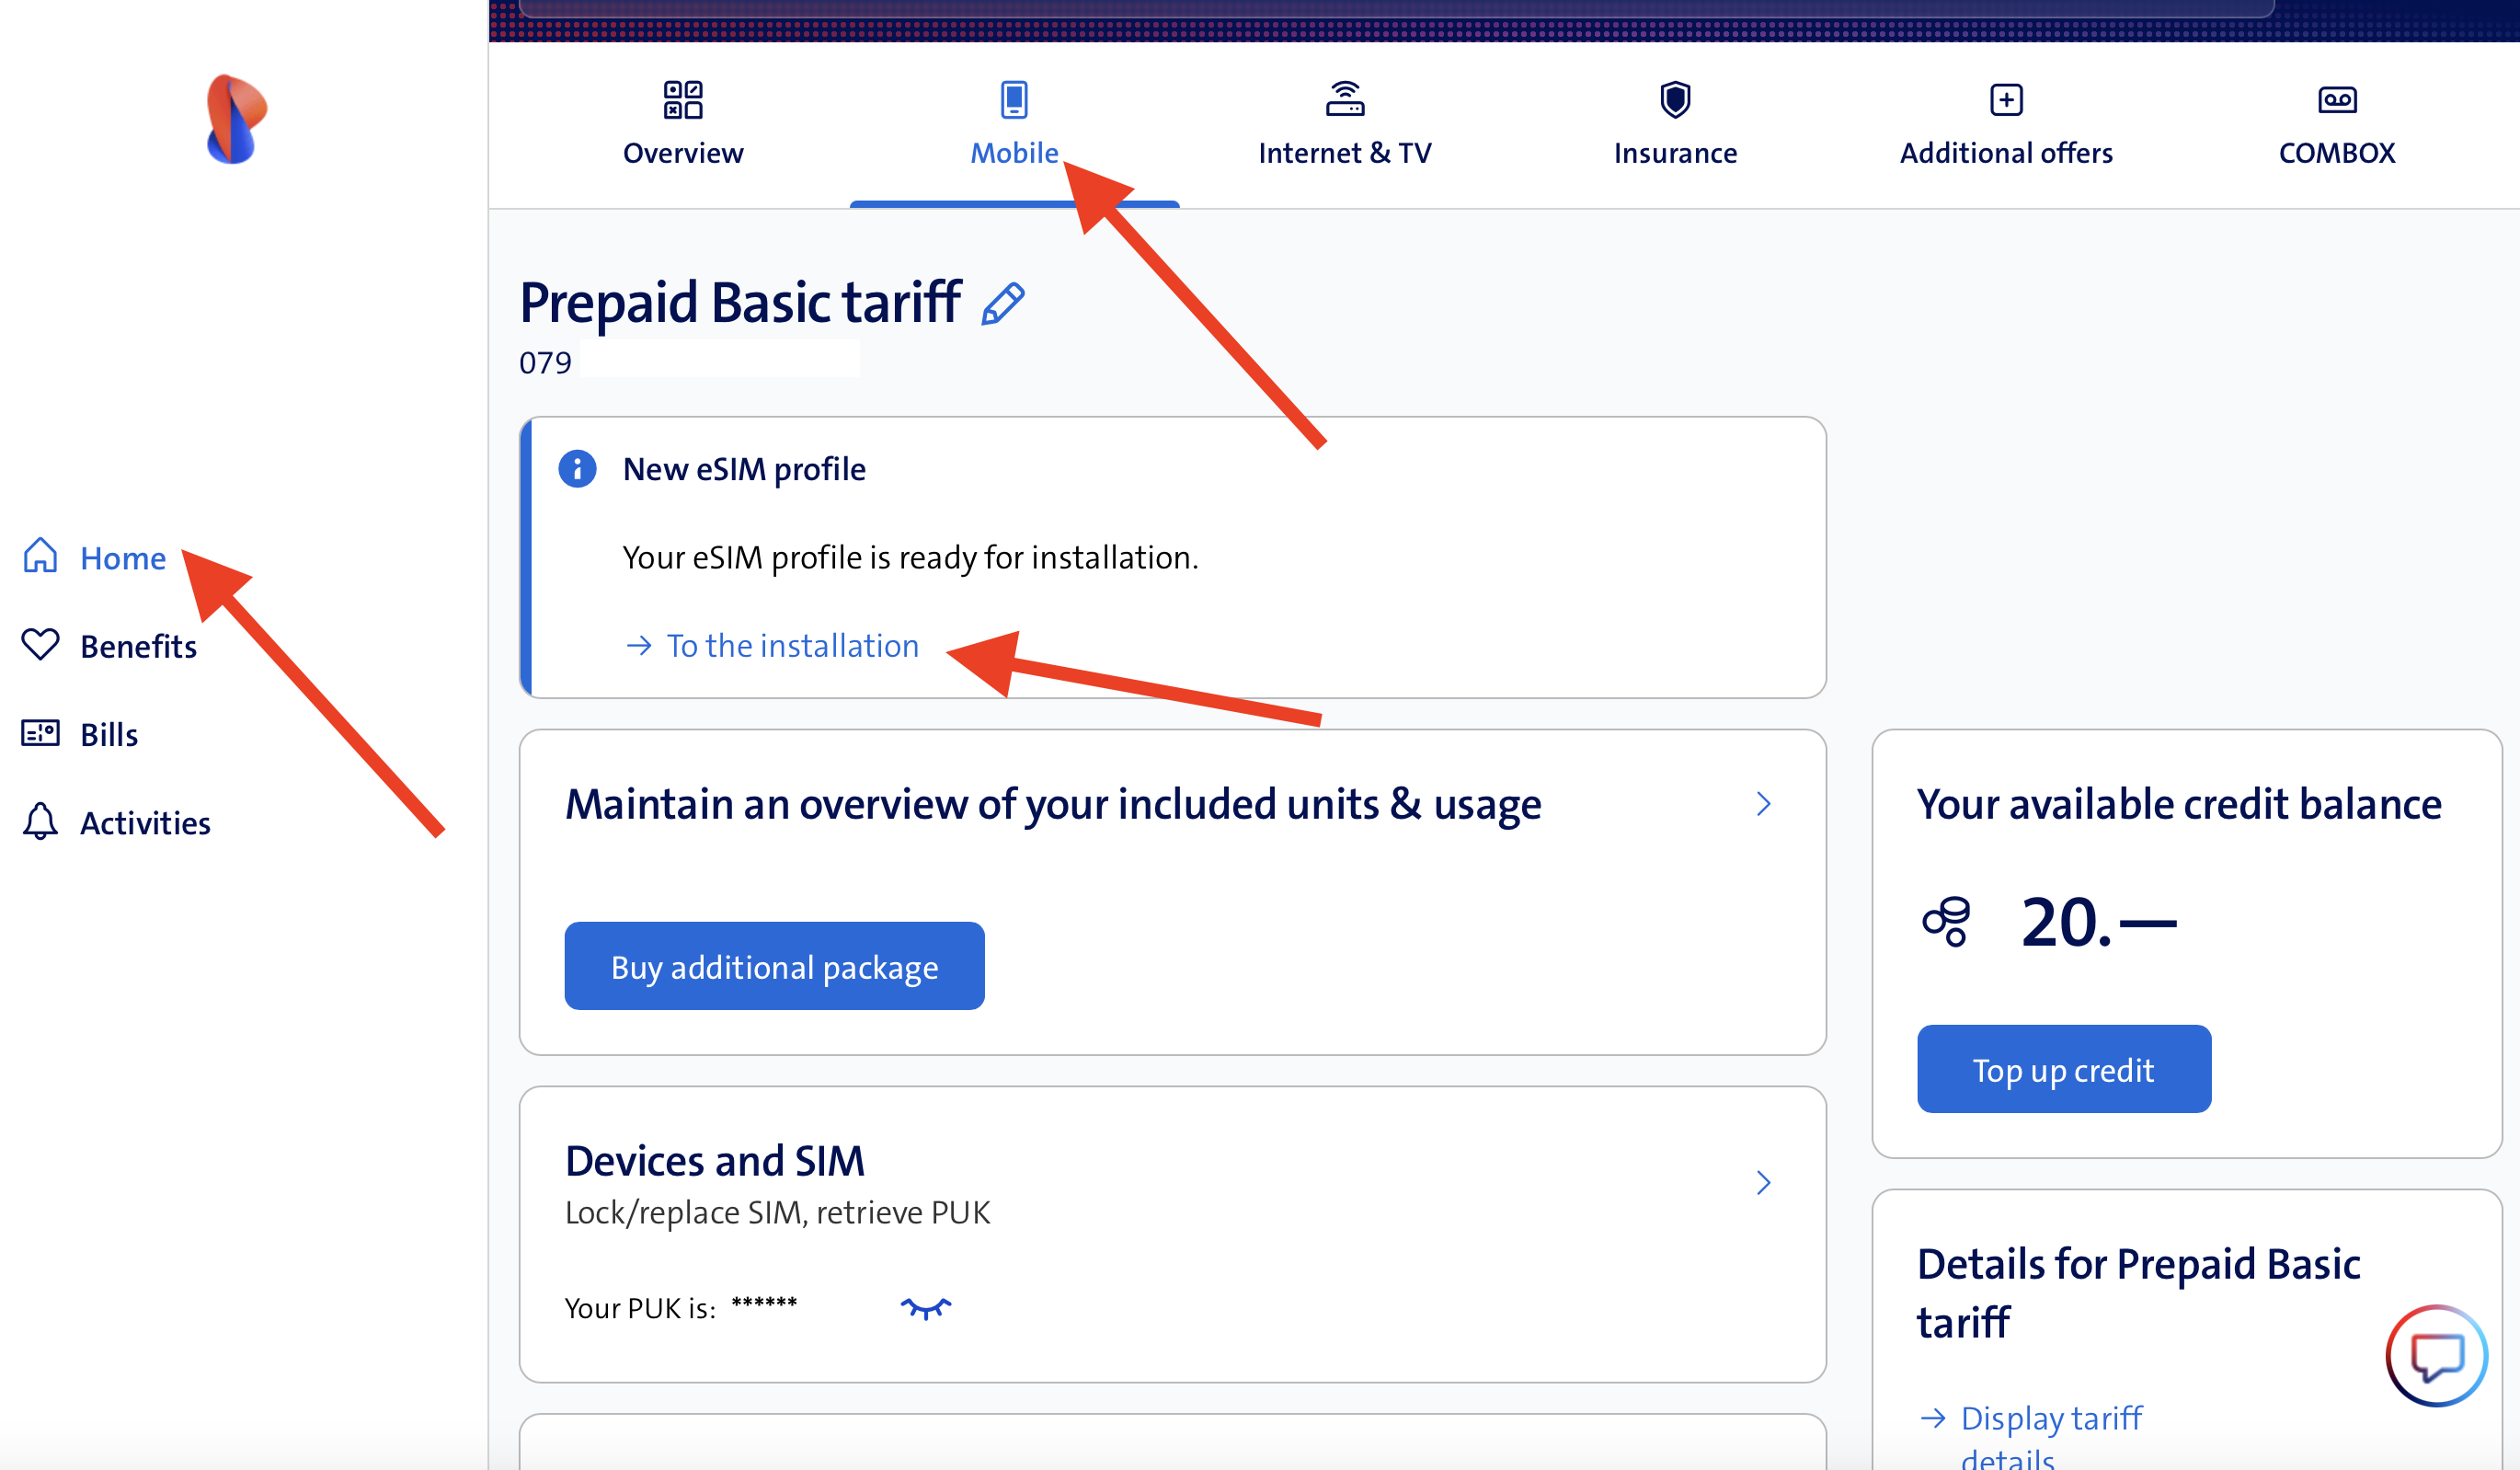Open the COMBOX tab

coord(2336,124)
